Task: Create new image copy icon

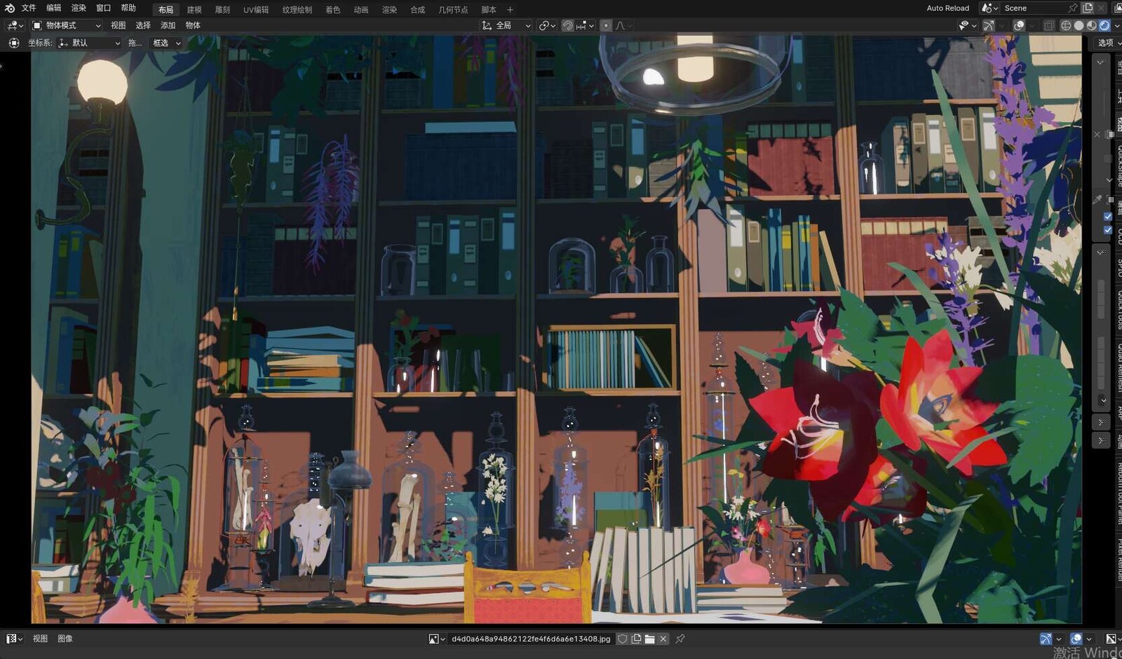Action: [636, 639]
